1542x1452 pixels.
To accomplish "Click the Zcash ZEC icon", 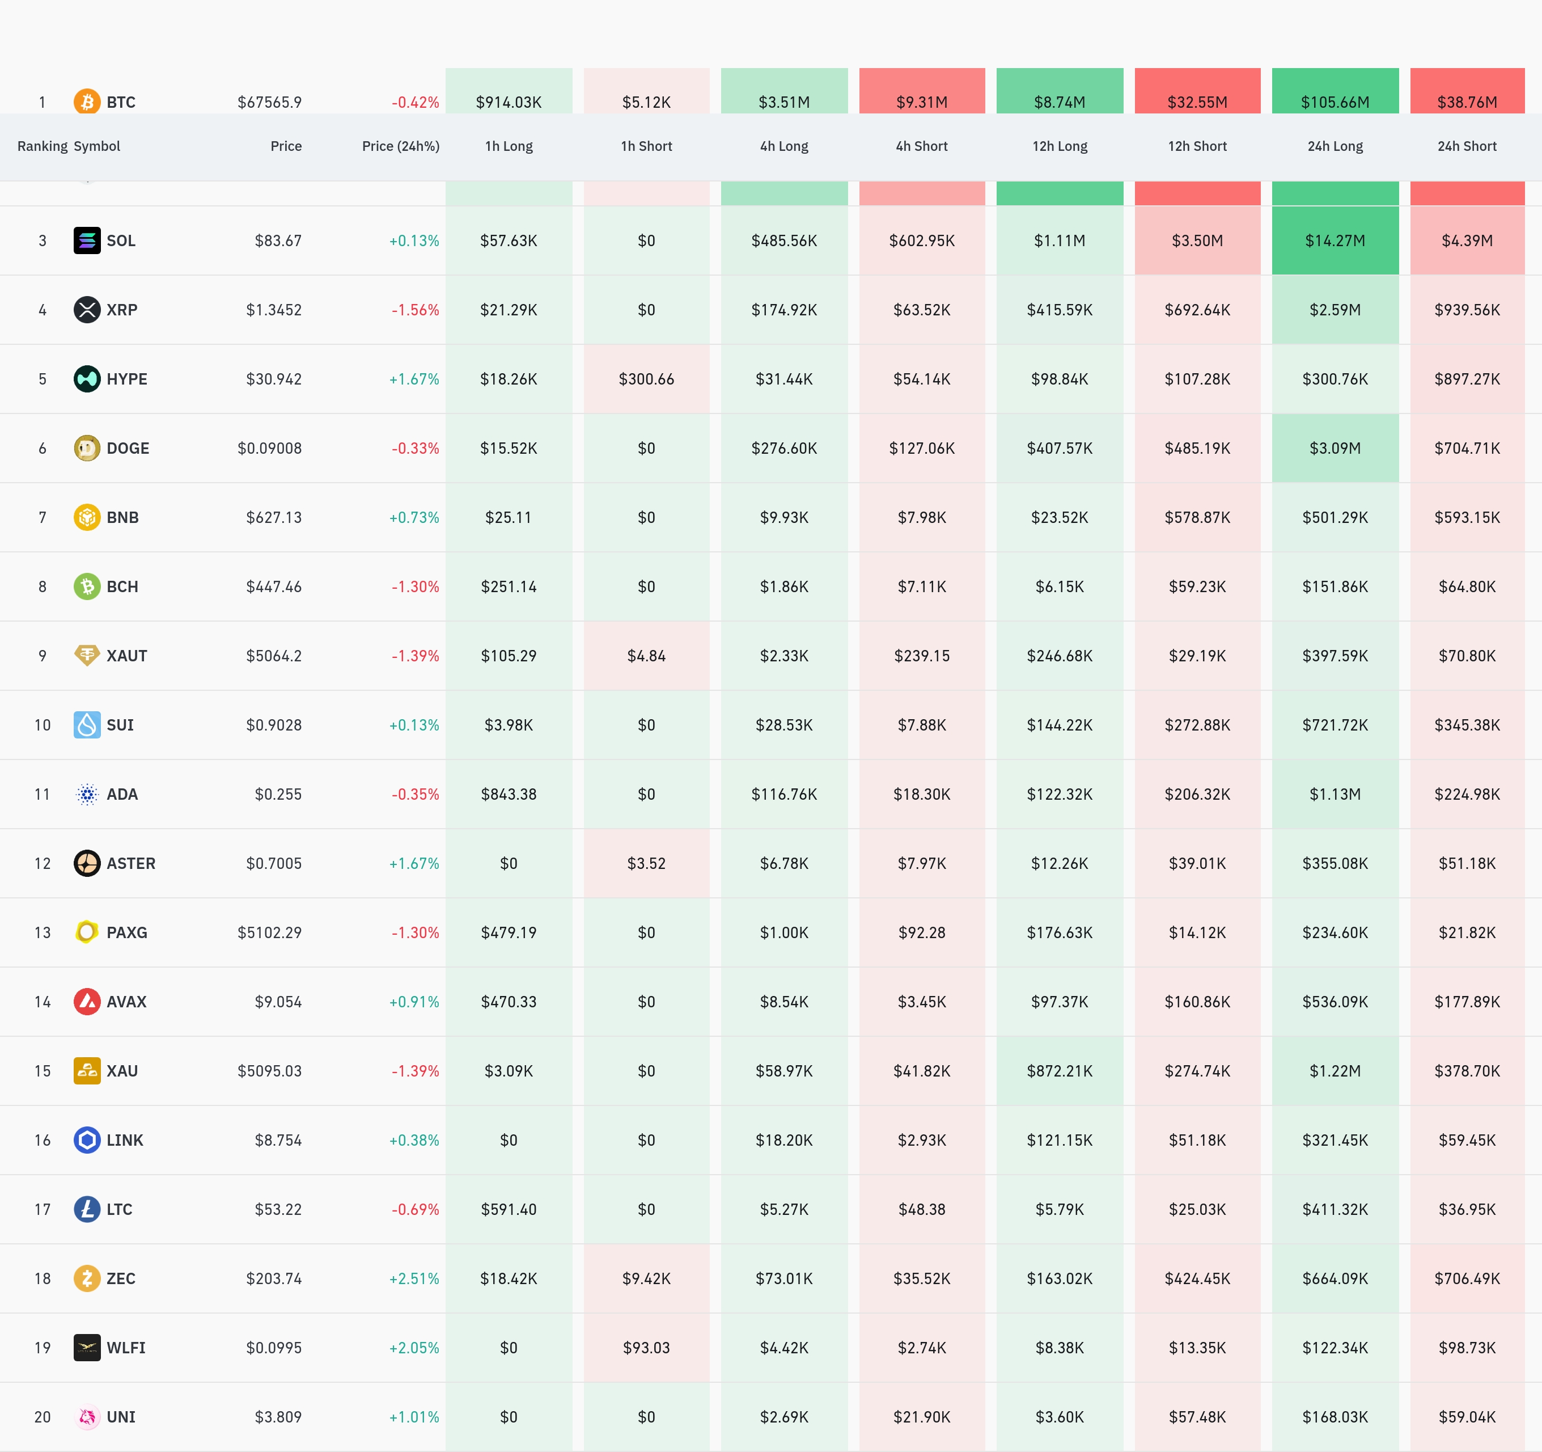I will point(87,1278).
